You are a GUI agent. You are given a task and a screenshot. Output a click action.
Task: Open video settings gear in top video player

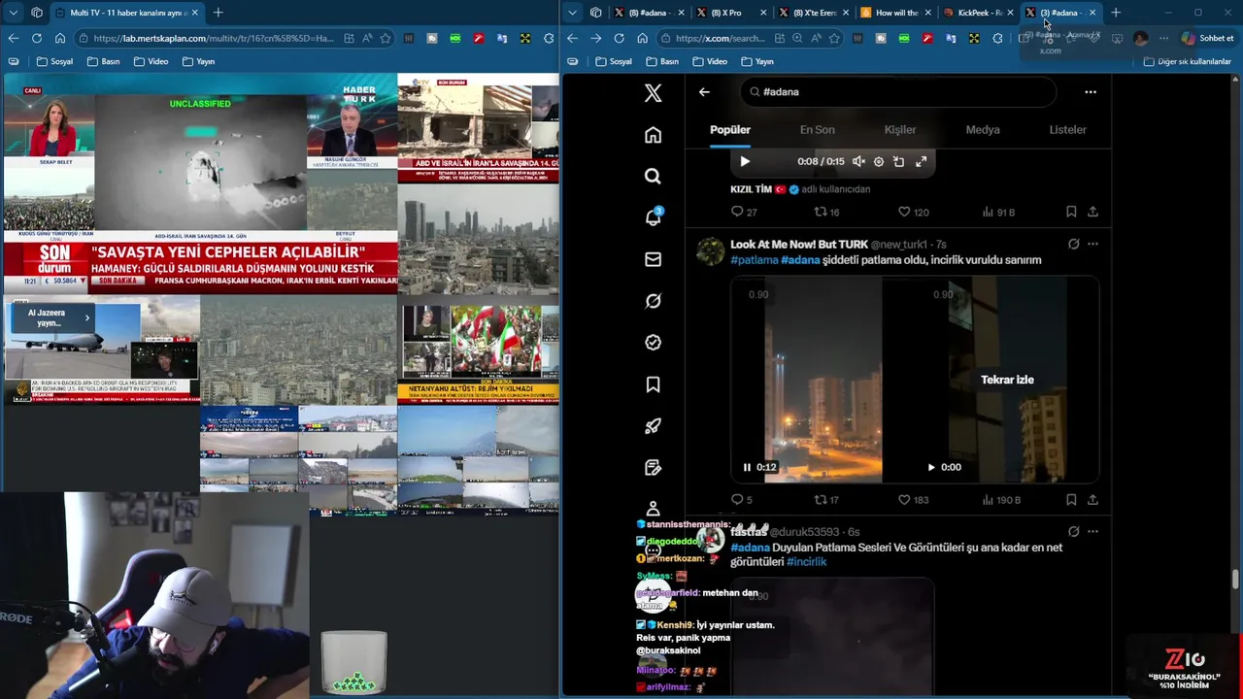pos(879,161)
